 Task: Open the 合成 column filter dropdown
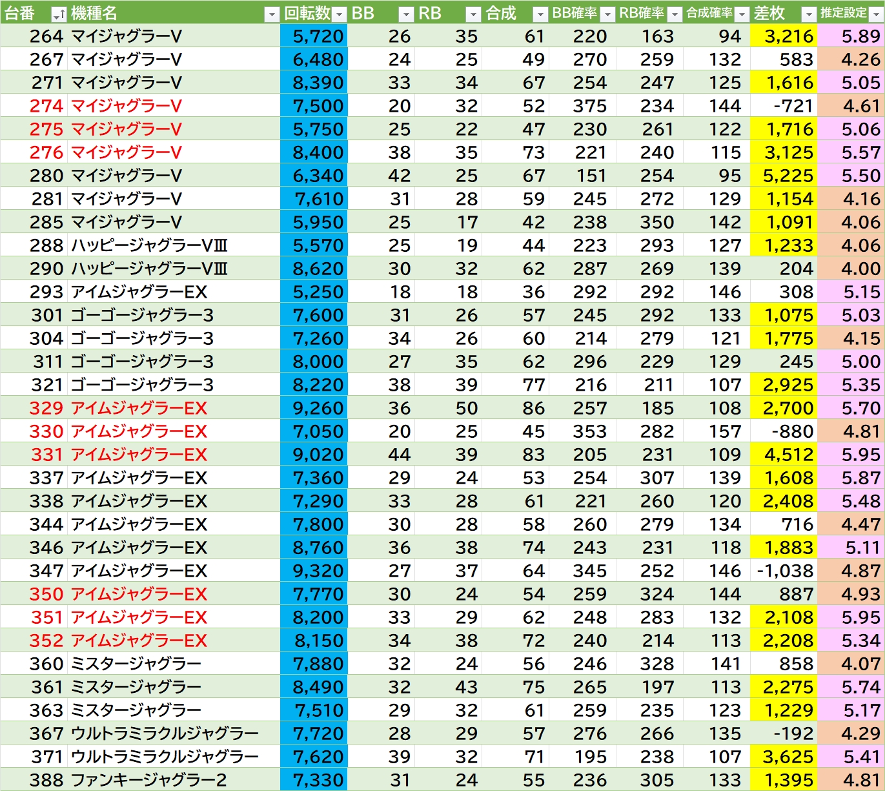(x=540, y=14)
